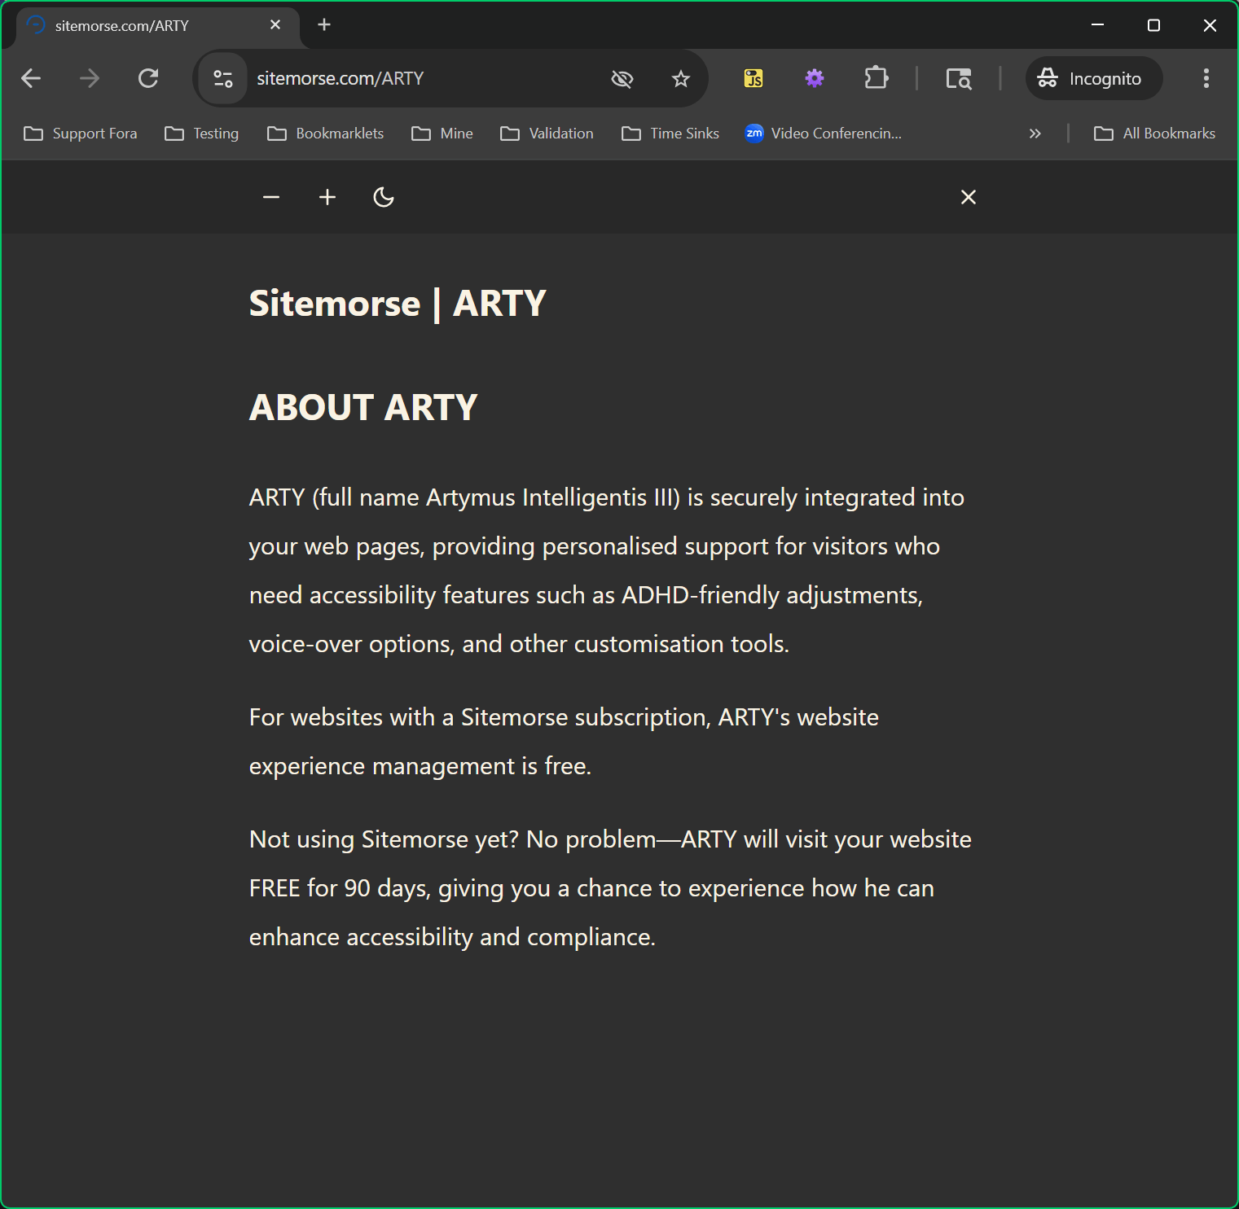Image resolution: width=1239 pixels, height=1209 pixels.
Task: Open the Chrome three-dot menu
Action: point(1206,78)
